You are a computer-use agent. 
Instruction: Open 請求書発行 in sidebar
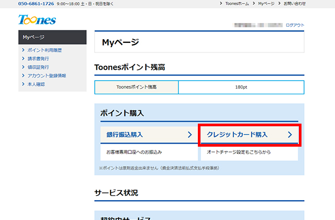click(x=38, y=59)
